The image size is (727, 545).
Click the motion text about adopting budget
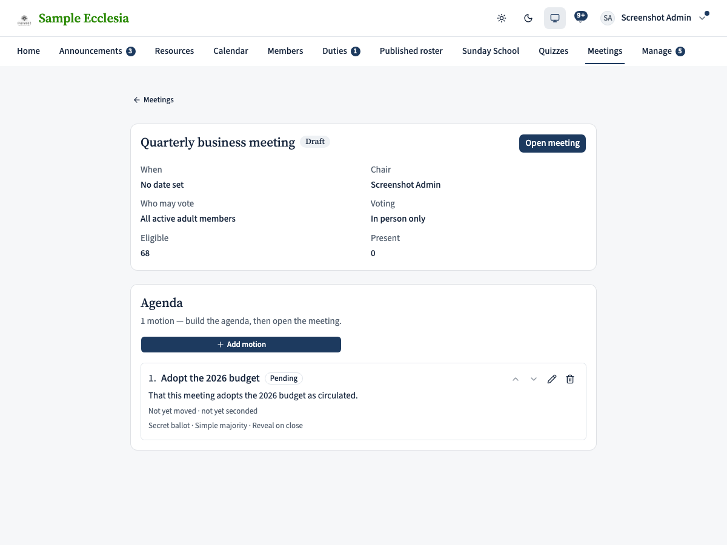253,395
